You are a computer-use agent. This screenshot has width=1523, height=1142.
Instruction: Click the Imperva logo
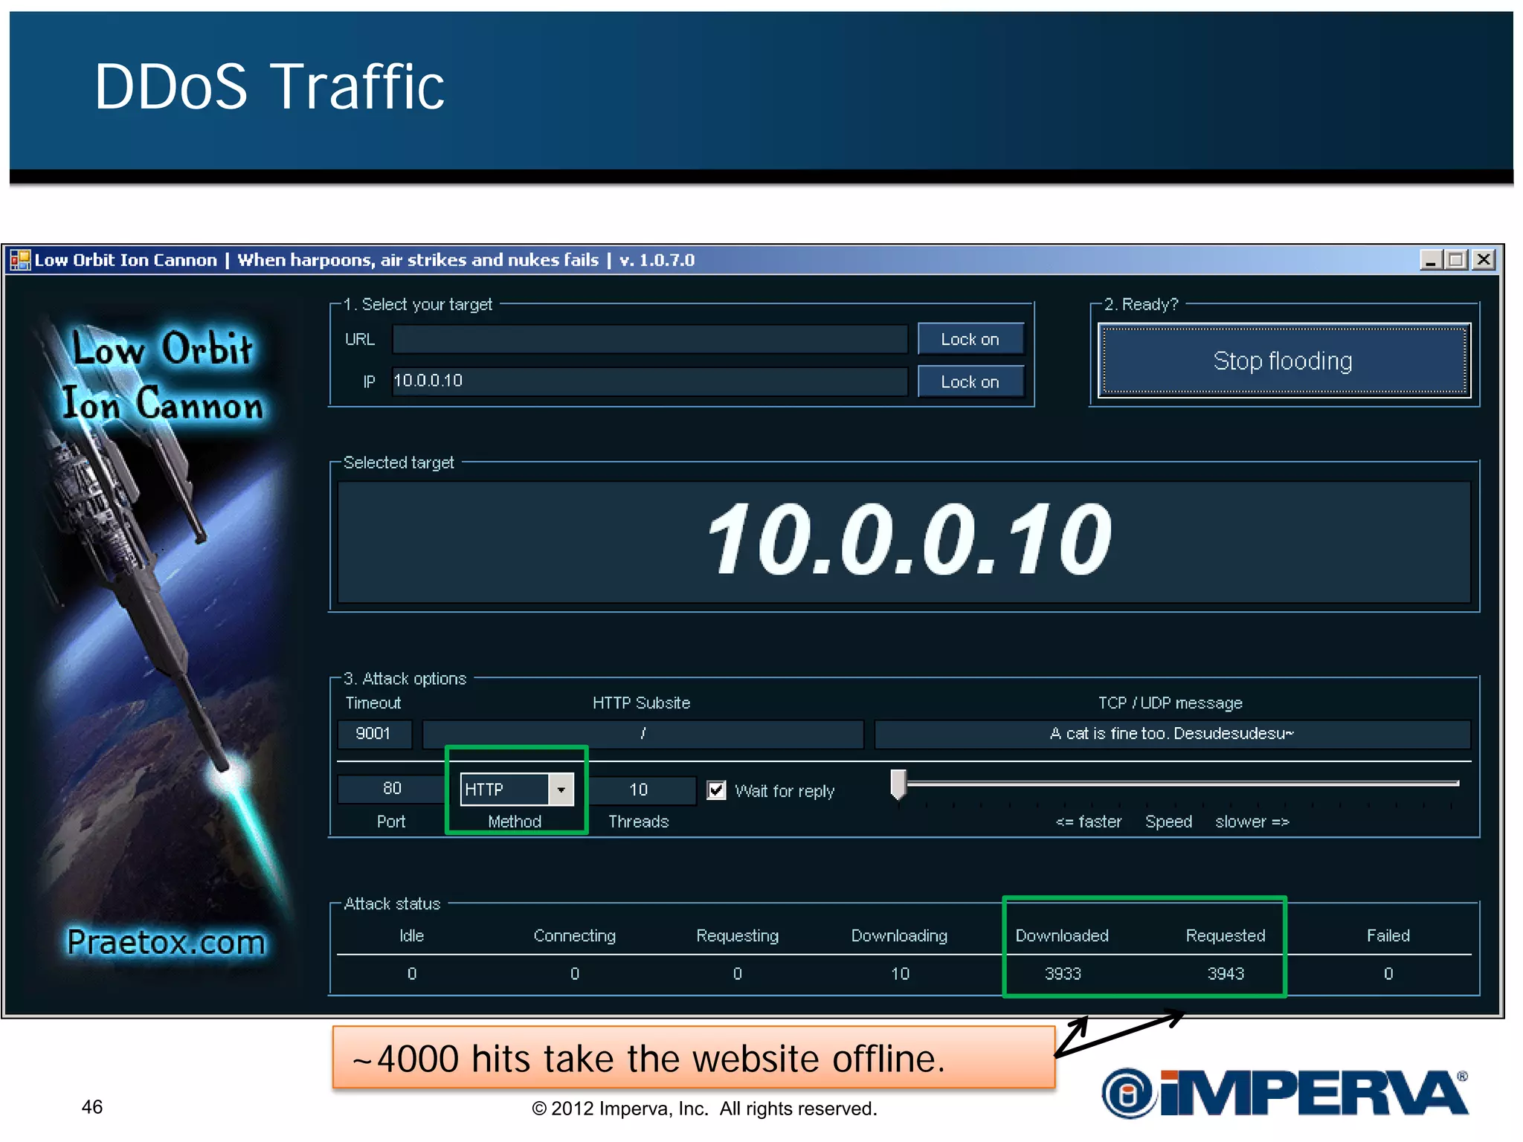click(1285, 1093)
